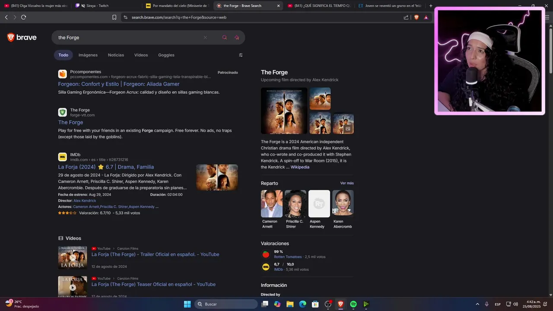
Task: Open Wikipedia link in info panel
Action: point(300,167)
